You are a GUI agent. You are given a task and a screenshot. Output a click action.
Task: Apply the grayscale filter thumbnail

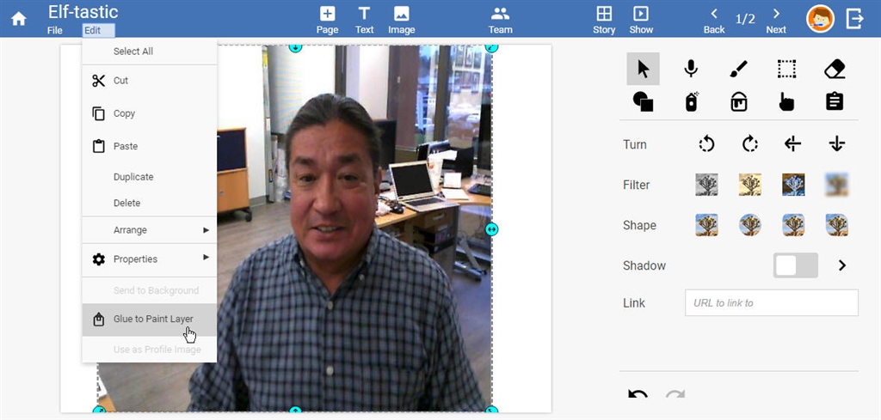click(x=707, y=185)
